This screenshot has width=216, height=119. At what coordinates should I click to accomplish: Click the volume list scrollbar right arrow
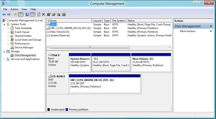[170, 47]
